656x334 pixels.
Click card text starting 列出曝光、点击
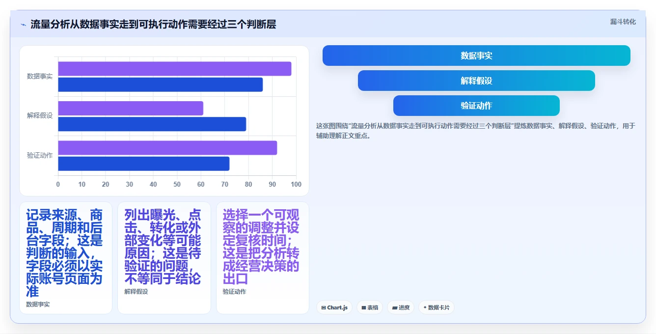click(163, 247)
